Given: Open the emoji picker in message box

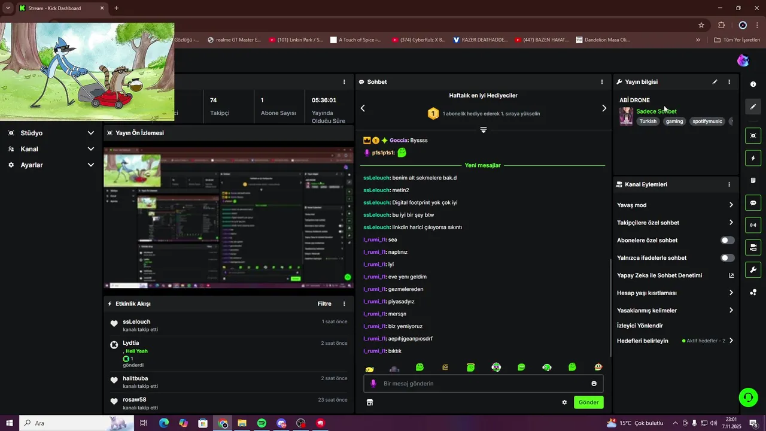Looking at the screenshot, I should coord(594,384).
